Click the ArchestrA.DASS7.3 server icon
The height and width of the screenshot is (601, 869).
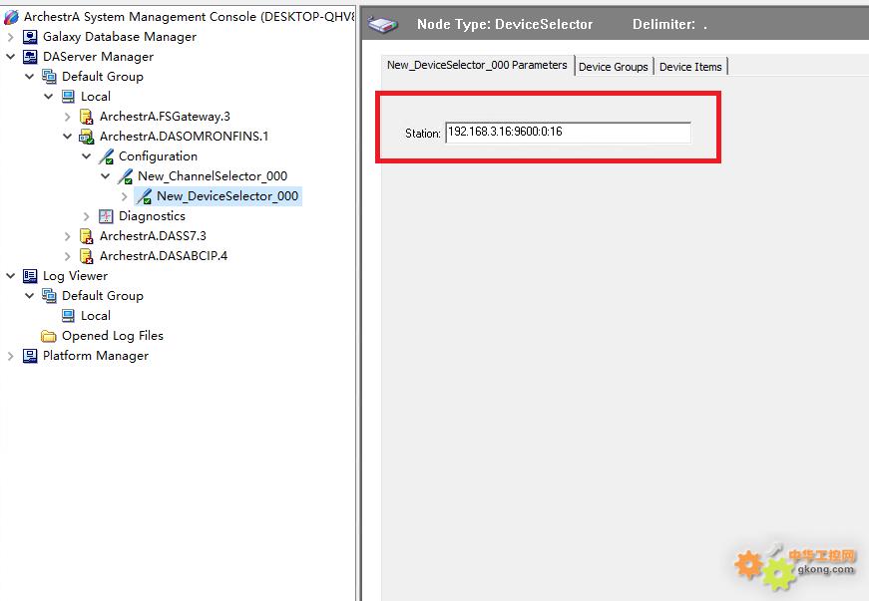87,236
